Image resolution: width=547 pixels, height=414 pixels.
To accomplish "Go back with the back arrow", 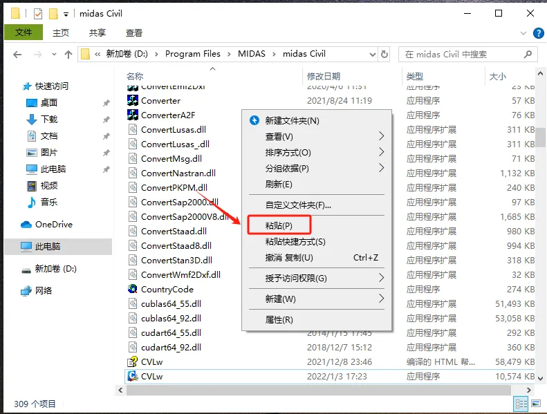I will pyautogui.click(x=17, y=55).
